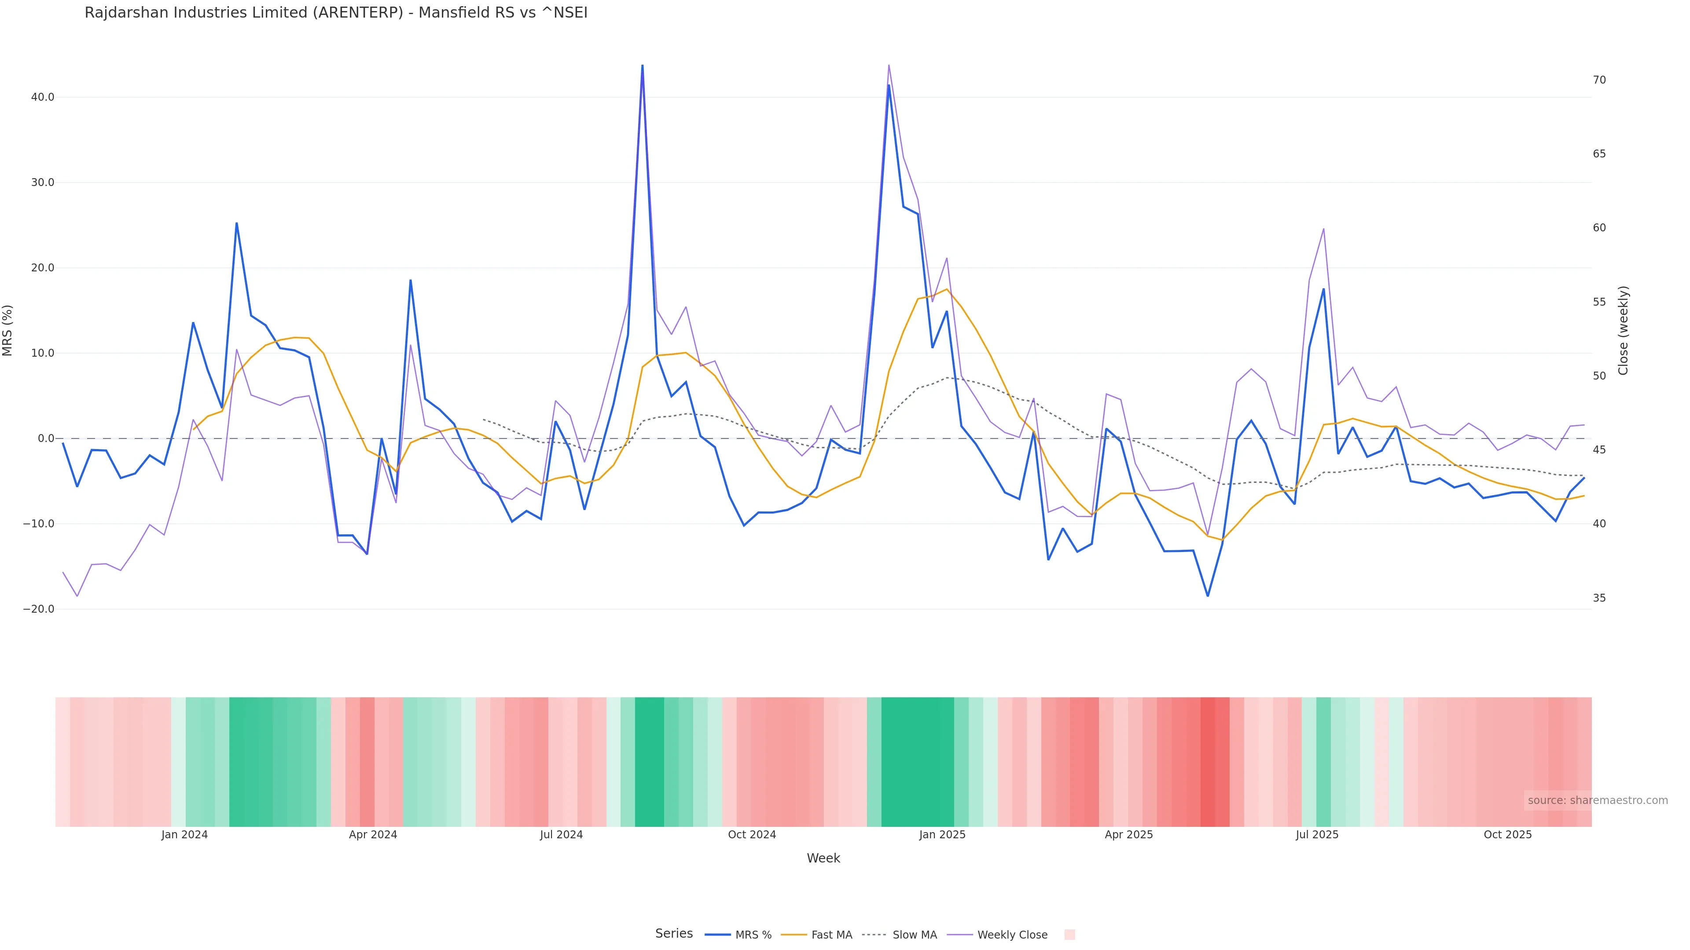Click the Jan 2025 x-axis tick label

click(x=942, y=835)
